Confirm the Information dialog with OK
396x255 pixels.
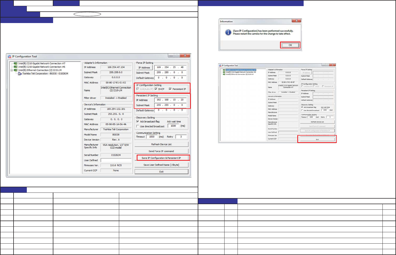click(290, 45)
